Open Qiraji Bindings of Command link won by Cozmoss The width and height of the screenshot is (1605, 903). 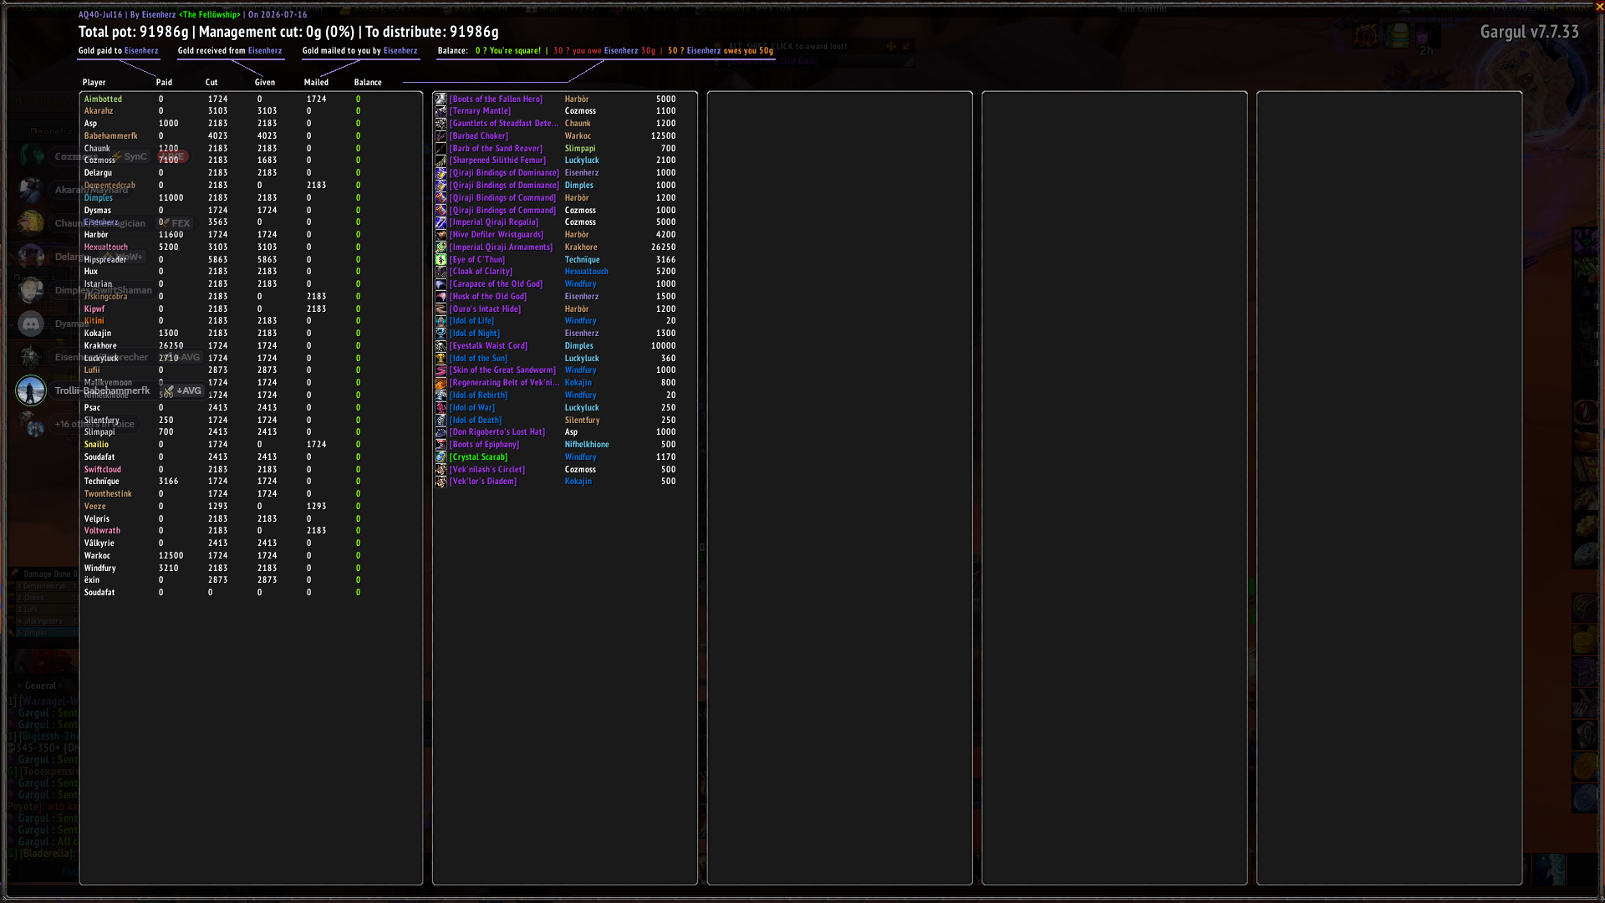pyautogui.click(x=502, y=211)
